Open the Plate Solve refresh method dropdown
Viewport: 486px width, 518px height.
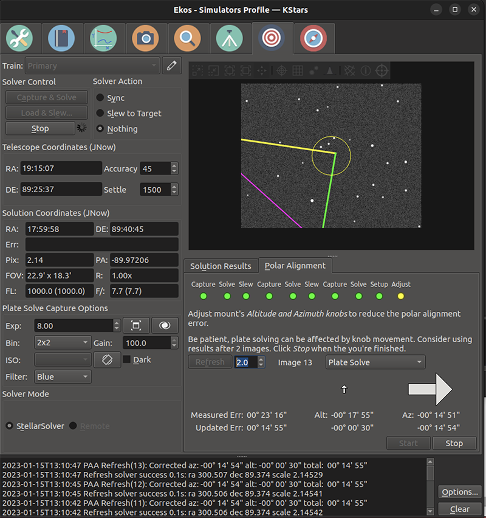pyautogui.click(x=375, y=362)
